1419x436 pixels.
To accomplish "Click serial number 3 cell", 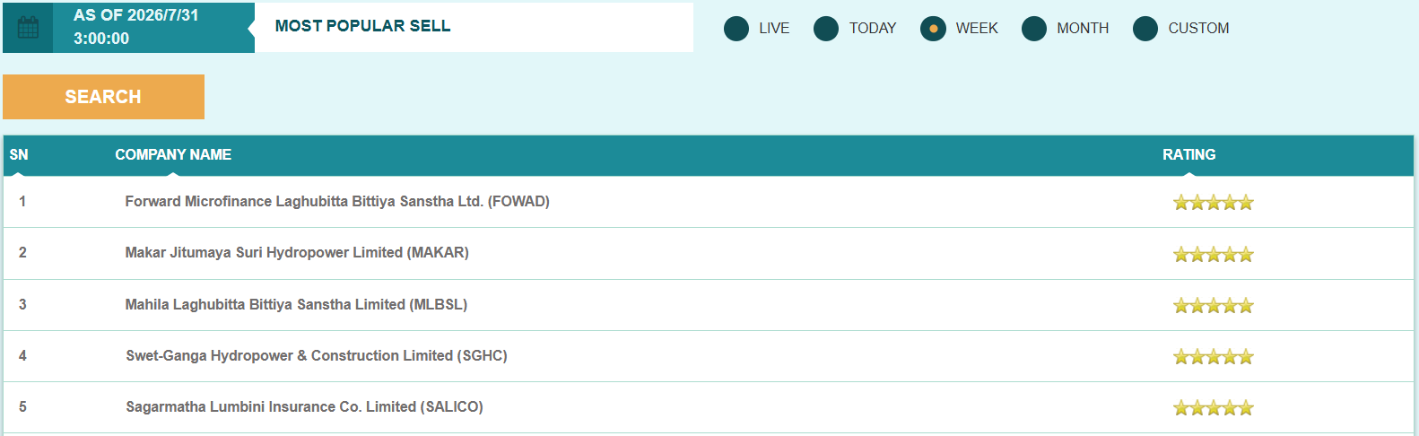I will click(22, 305).
